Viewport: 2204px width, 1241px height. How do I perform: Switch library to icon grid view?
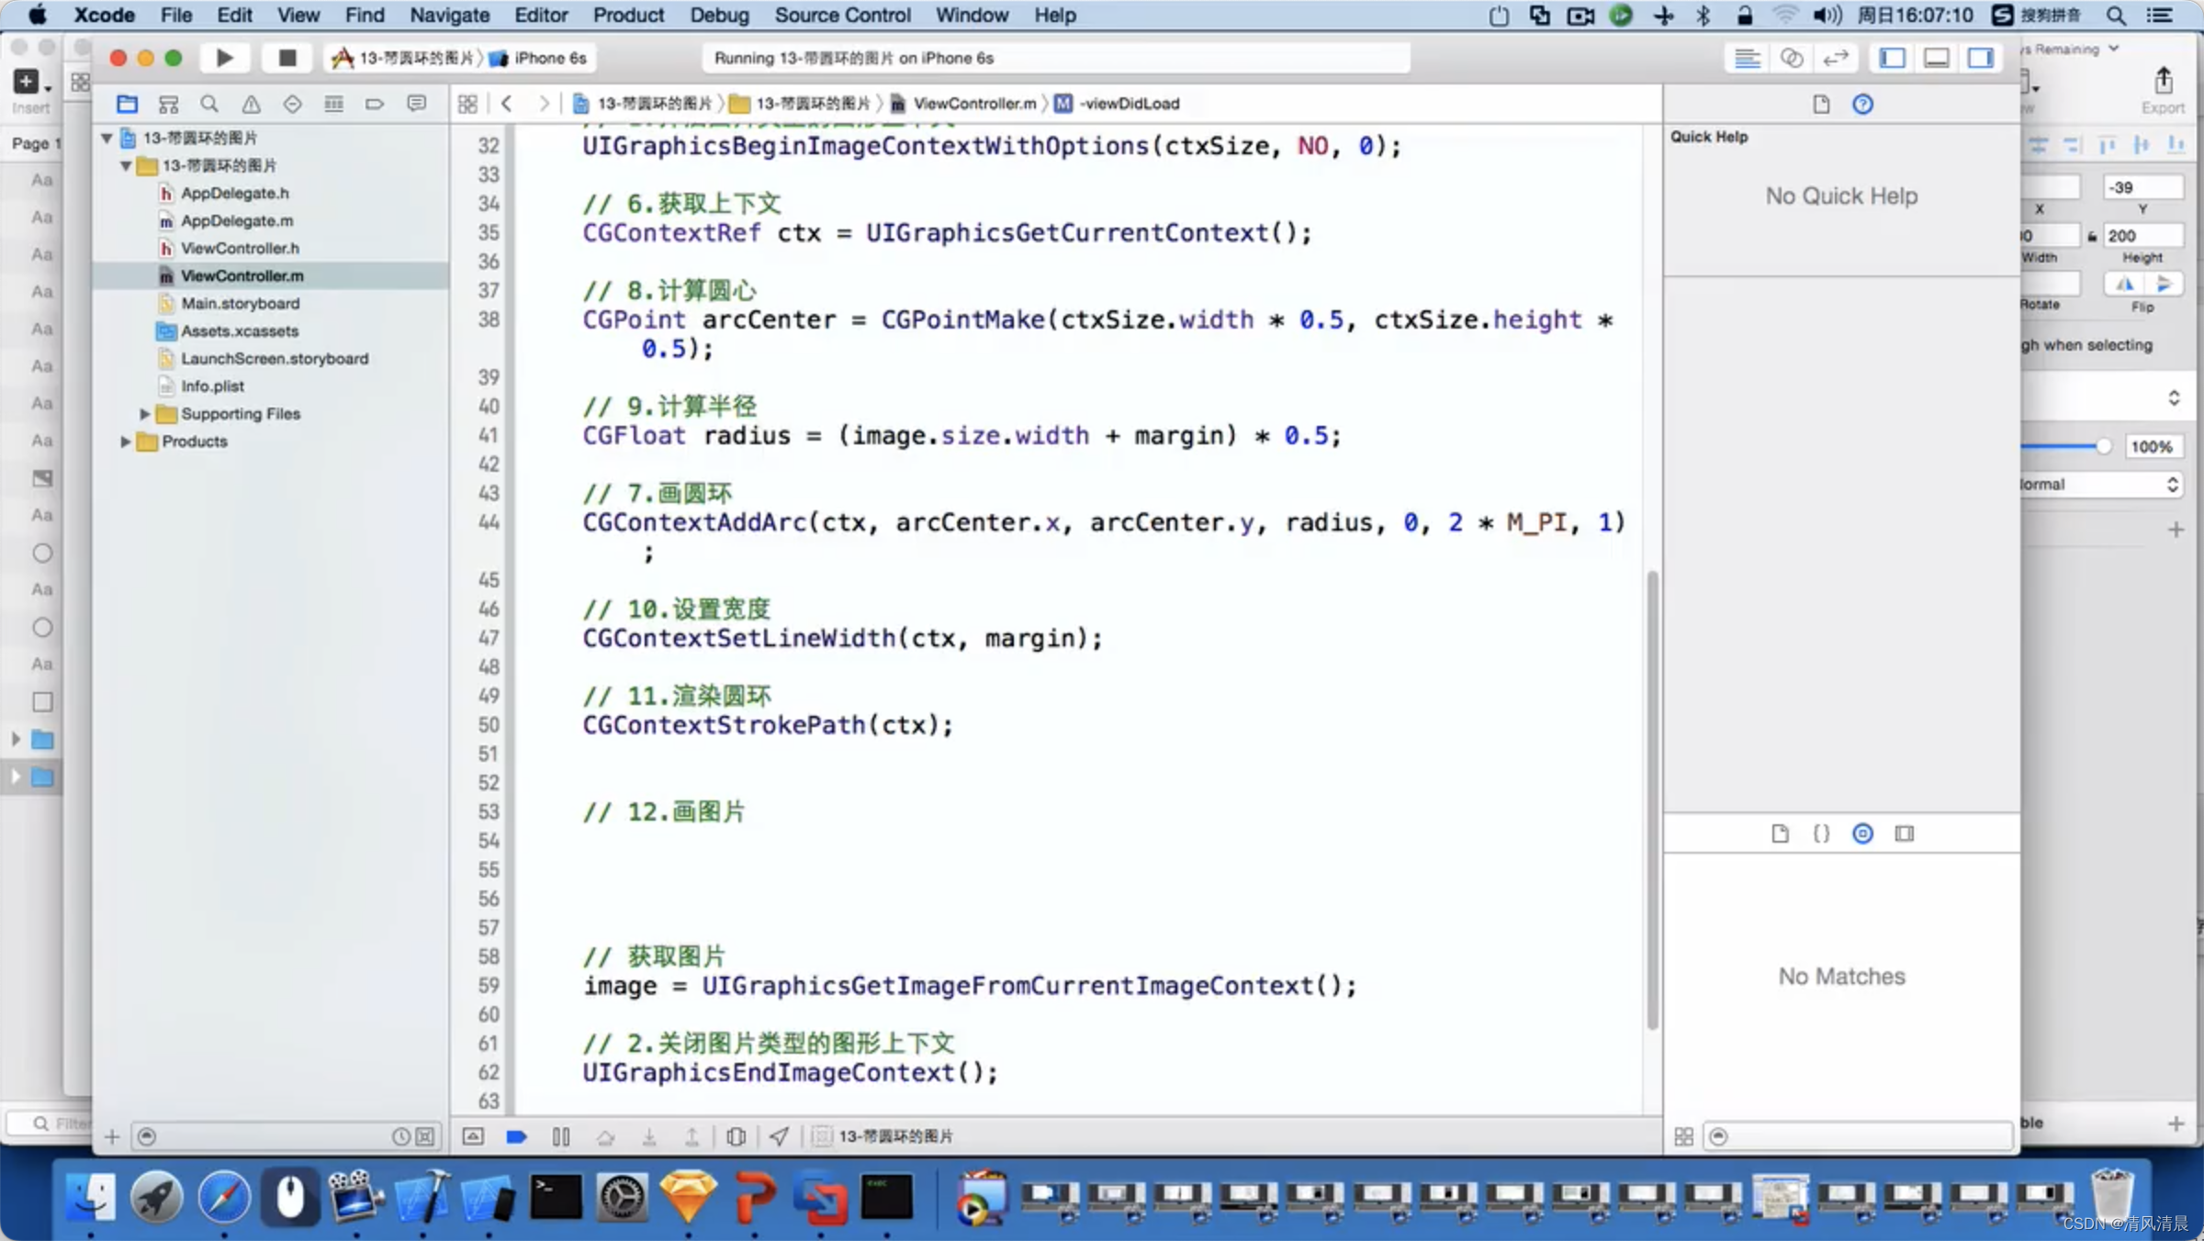tap(1683, 1136)
